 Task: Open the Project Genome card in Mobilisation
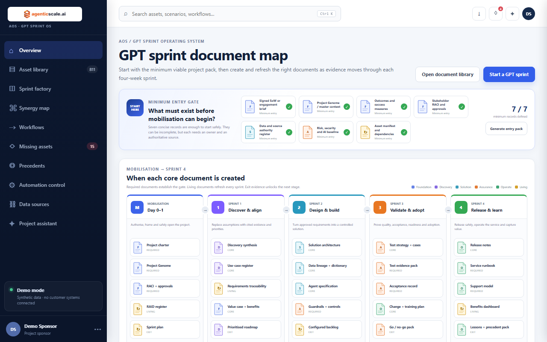click(165, 268)
